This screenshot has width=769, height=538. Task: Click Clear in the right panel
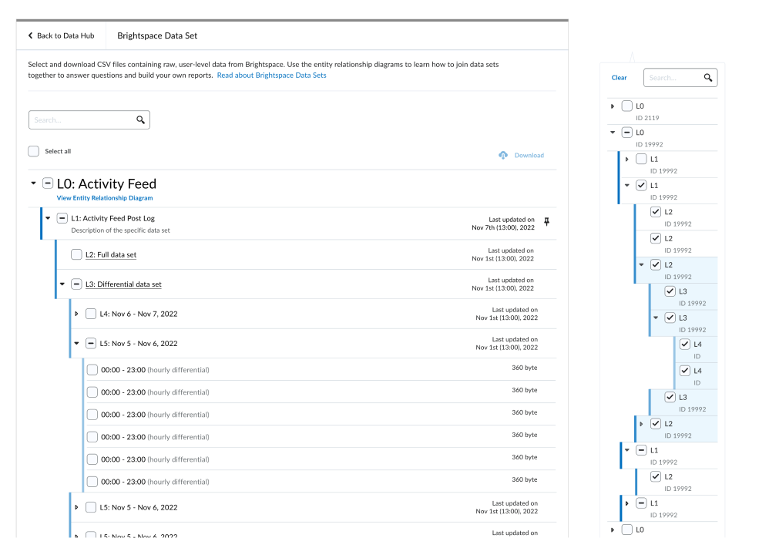point(619,78)
